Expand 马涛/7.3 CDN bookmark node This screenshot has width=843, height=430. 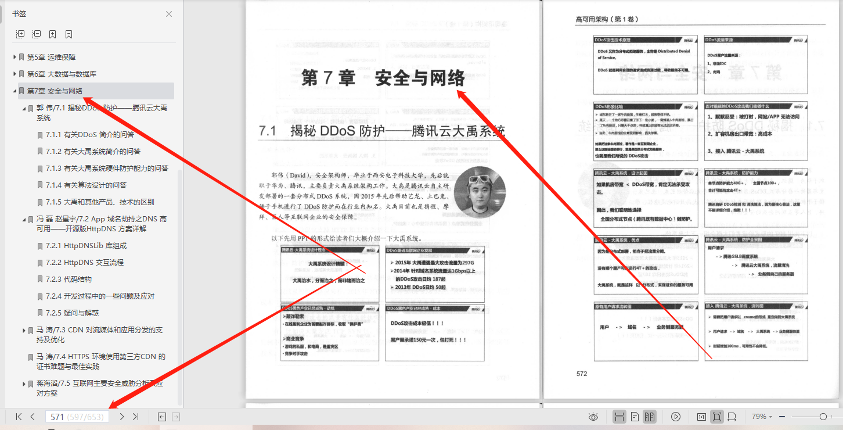(x=24, y=330)
